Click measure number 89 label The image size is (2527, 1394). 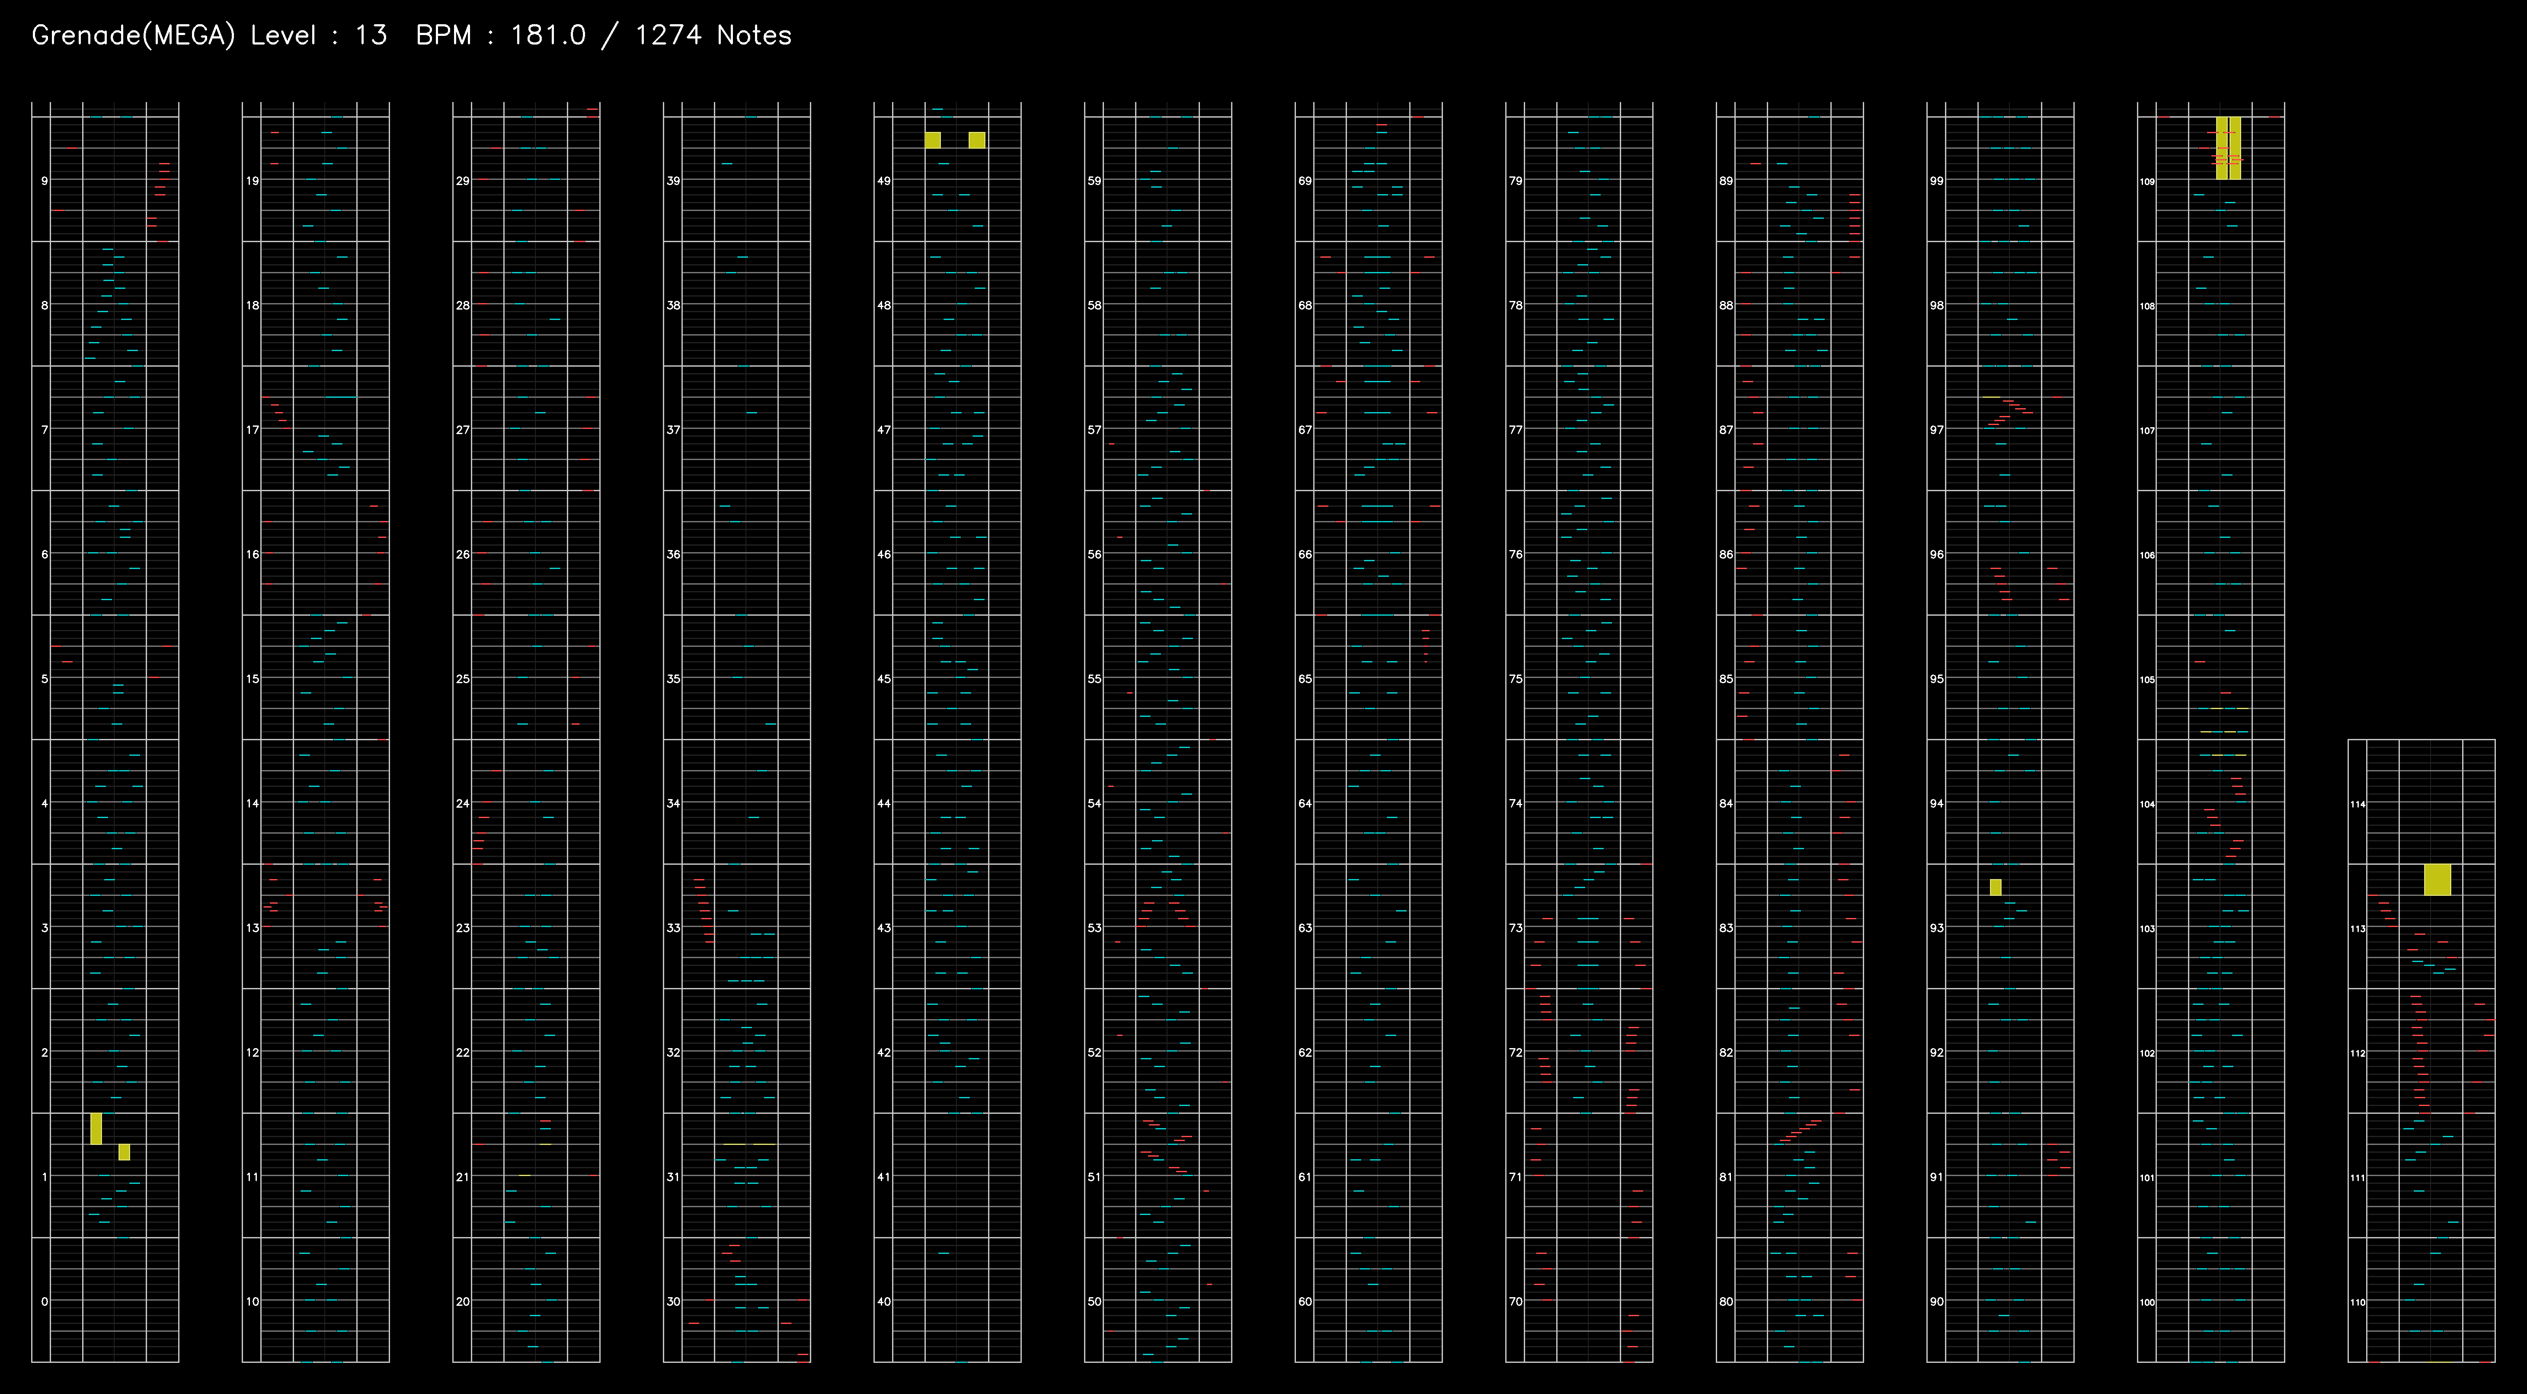(1727, 180)
